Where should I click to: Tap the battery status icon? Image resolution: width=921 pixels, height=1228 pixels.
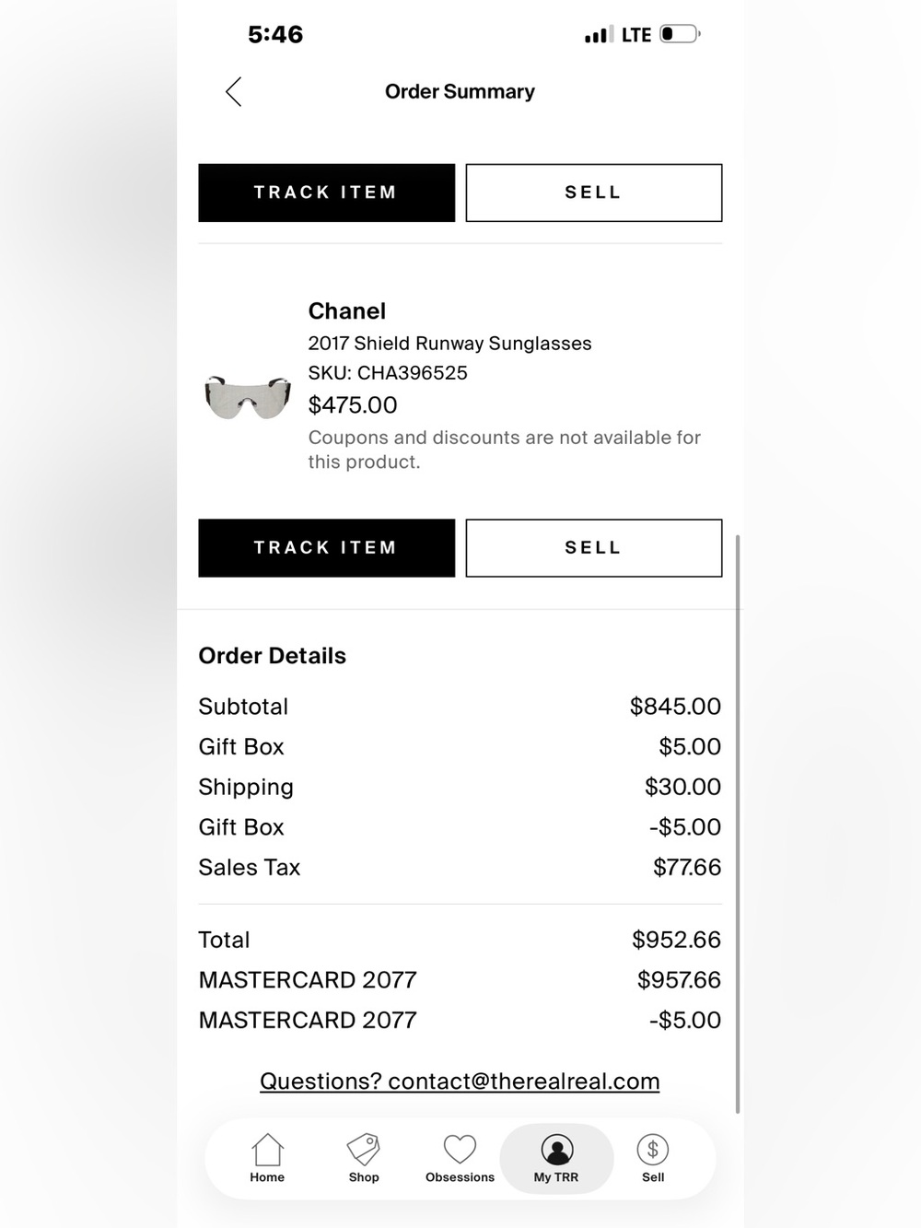[x=681, y=34]
